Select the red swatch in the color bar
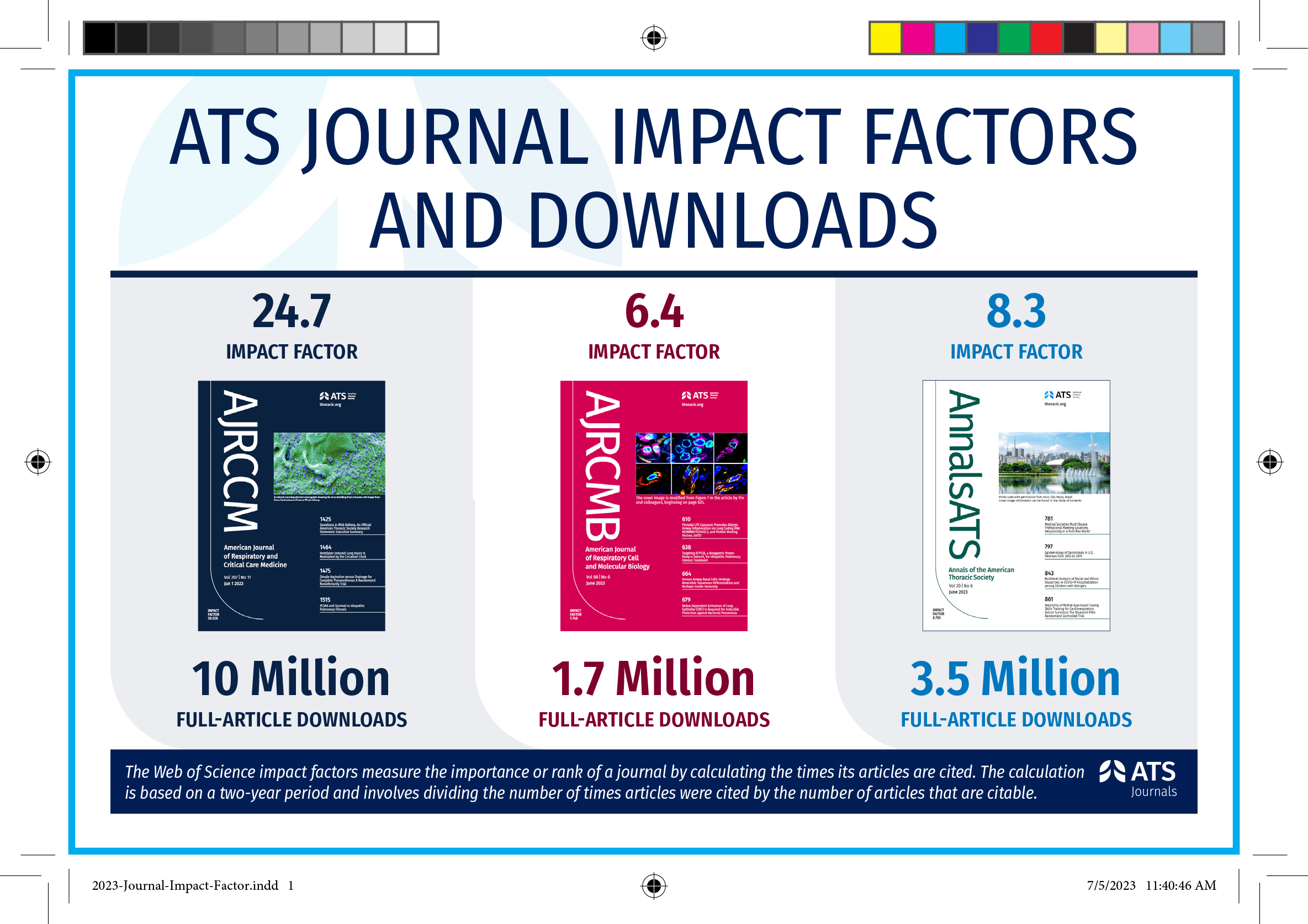 point(1046,38)
